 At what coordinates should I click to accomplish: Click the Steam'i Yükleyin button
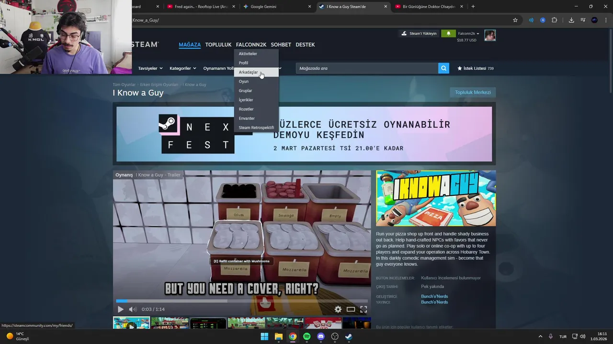point(419,33)
